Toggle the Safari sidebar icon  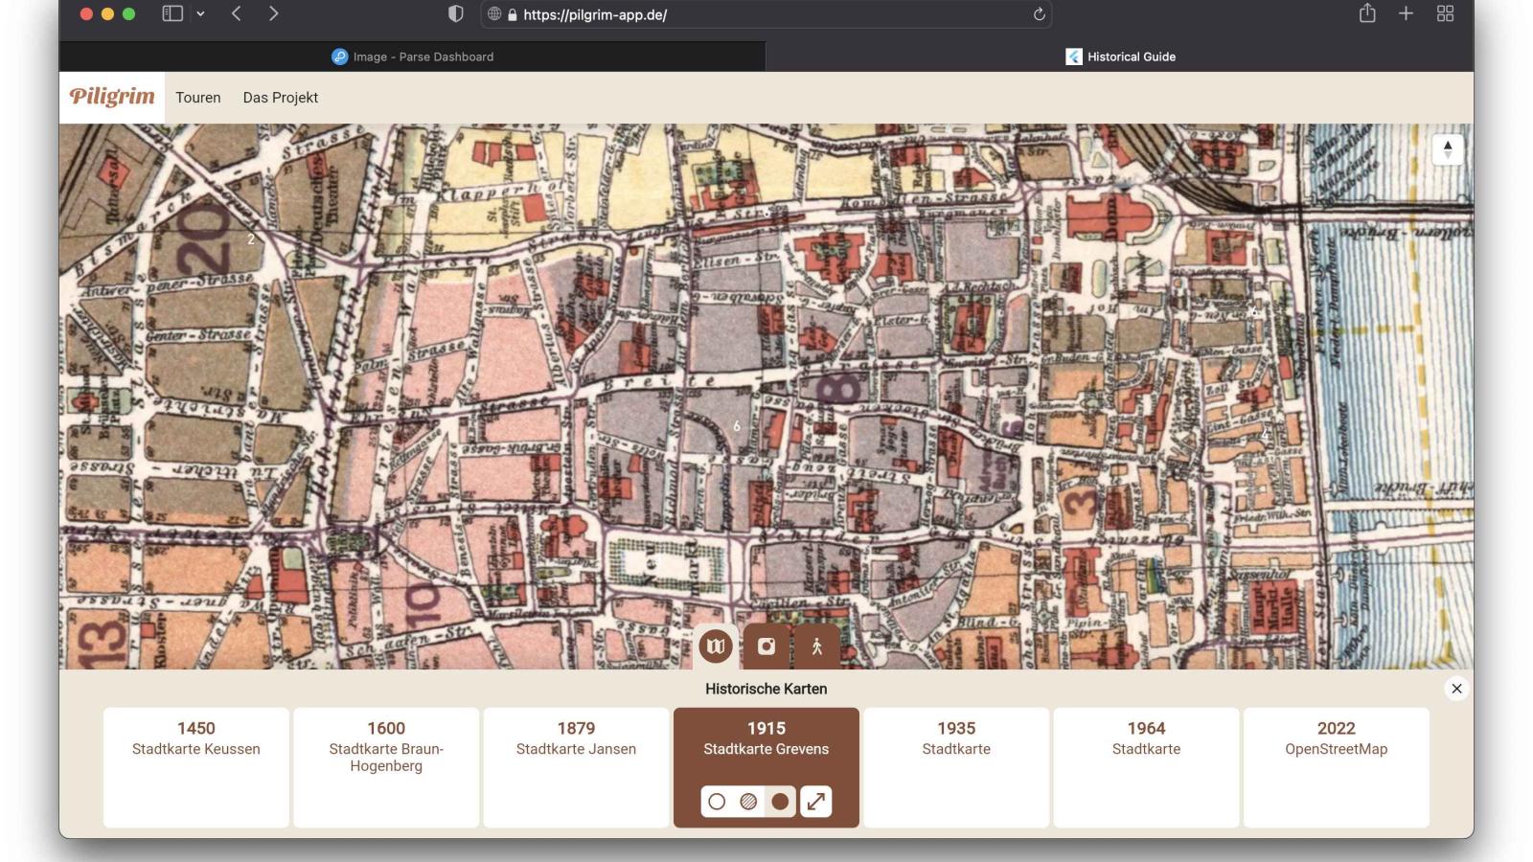pyautogui.click(x=172, y=13)
